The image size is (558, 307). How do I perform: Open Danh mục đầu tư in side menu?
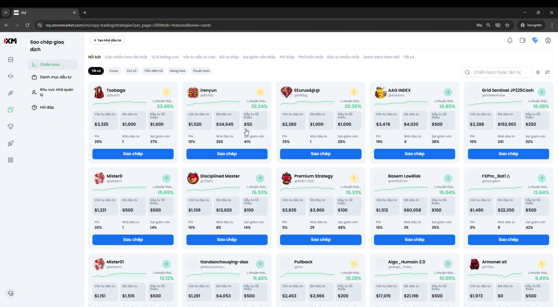tap(52, 77)
